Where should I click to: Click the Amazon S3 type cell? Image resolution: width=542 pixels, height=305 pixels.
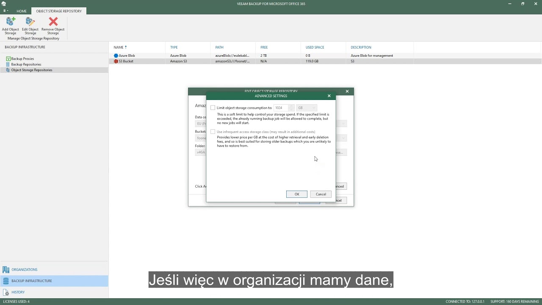pos(178,61)
